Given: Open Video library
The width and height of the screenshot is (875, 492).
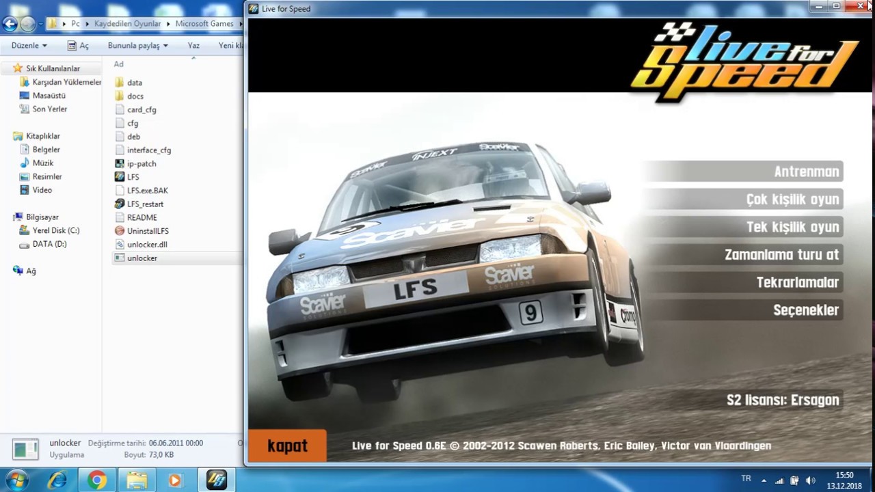Looking at the screenshot, I should (x=42, y=190).
